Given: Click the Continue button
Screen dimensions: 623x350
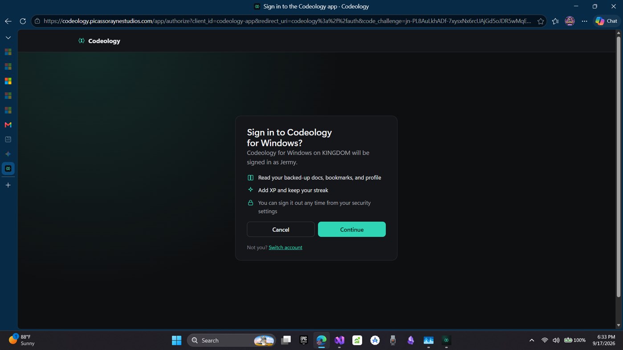Looking at the screenshot, I should click(x=352, y=229).
